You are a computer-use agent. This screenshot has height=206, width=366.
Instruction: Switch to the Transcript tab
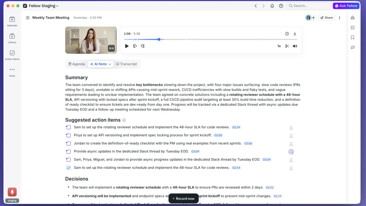click(x=127, y=64)
